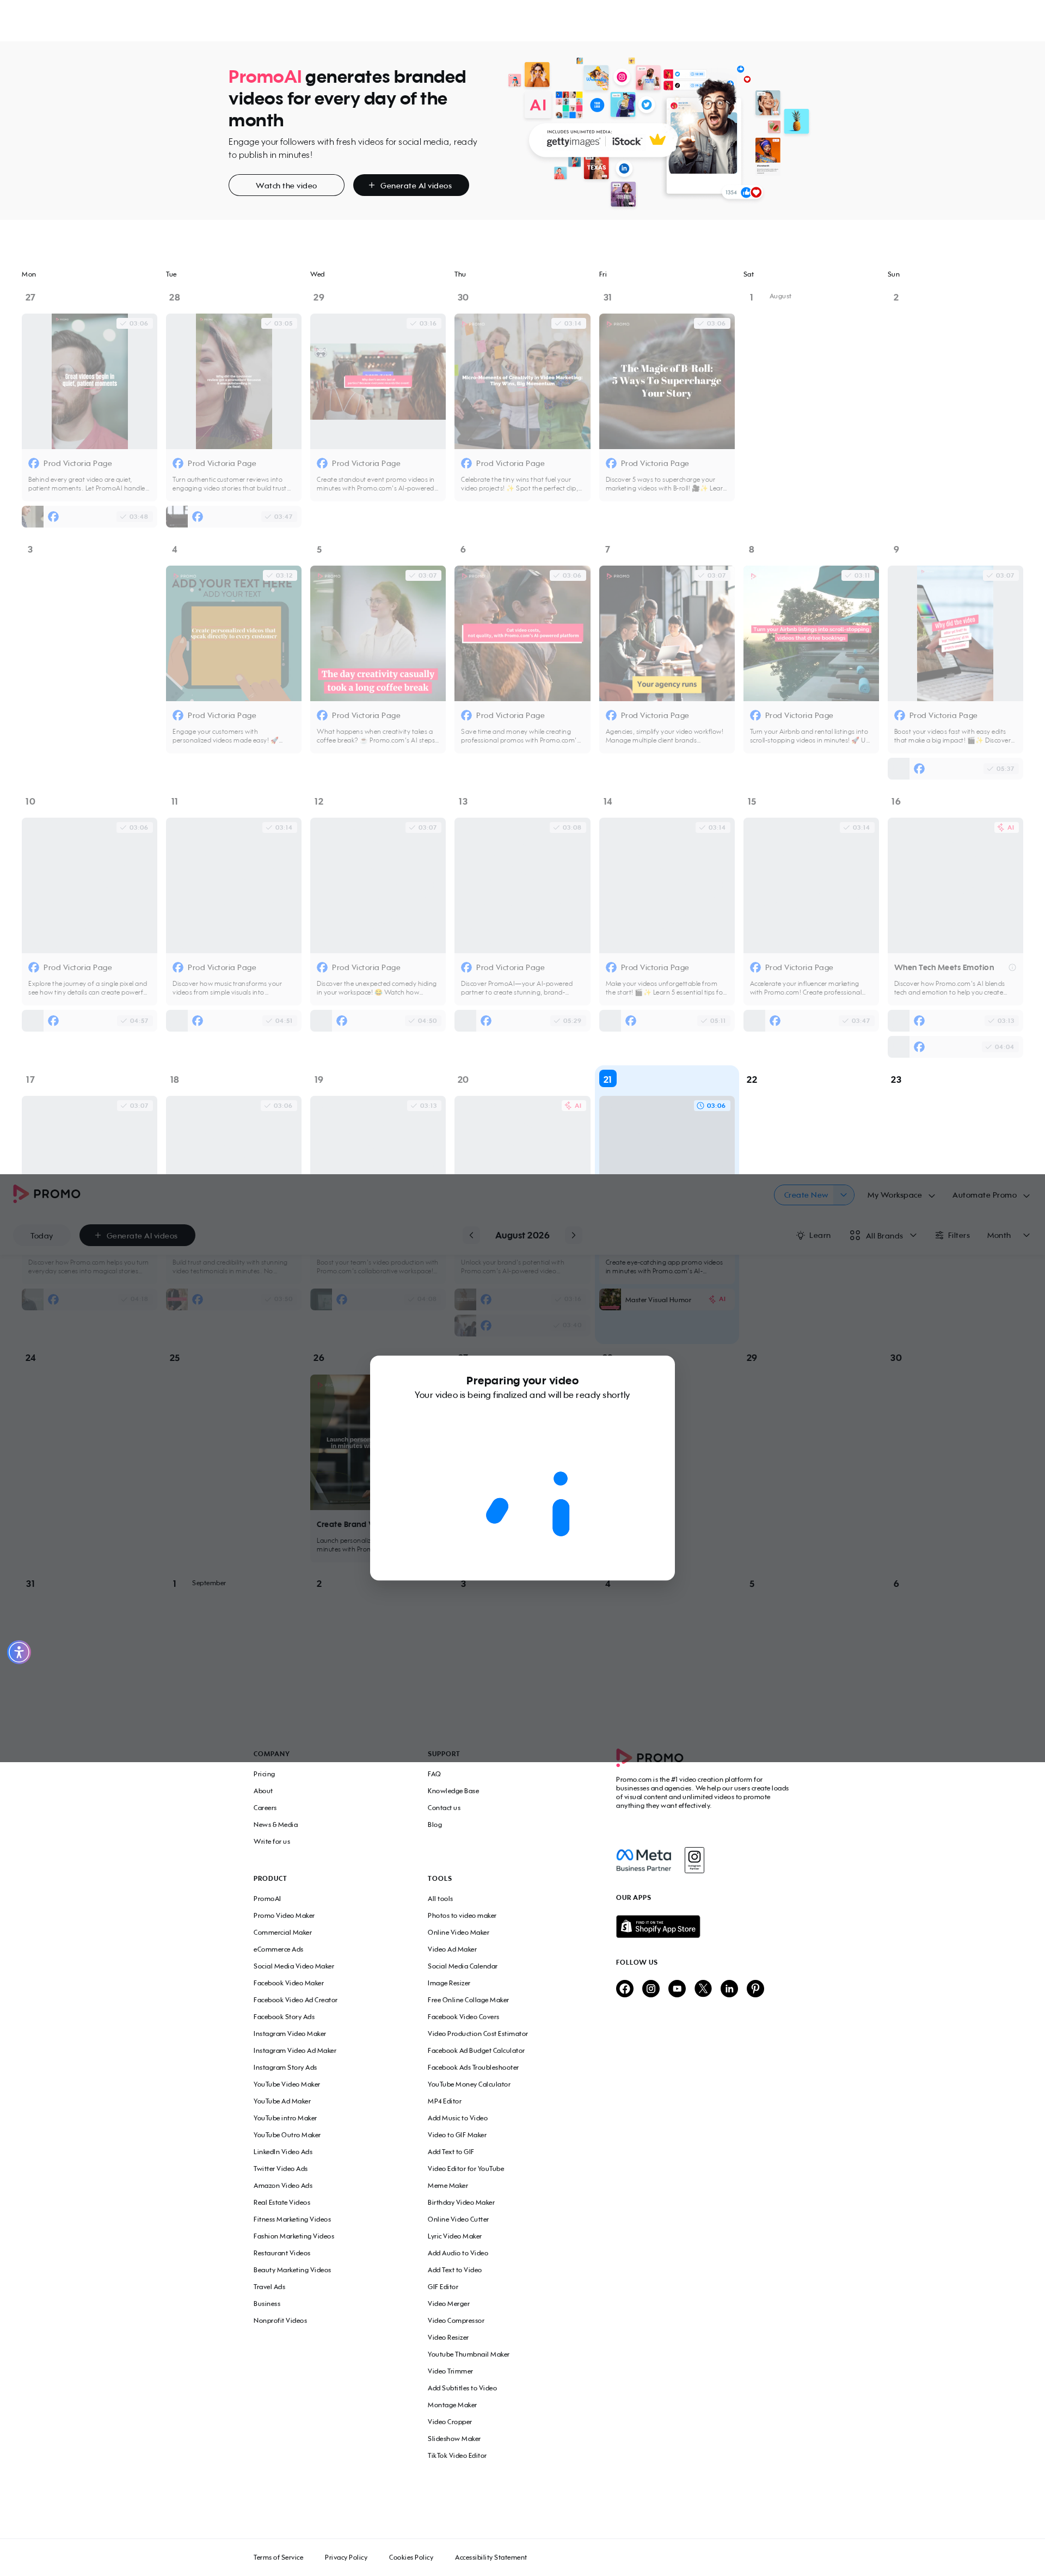Click the scheduled clock 03:06 badge on August 21
The height and width of the screenshot is (2576, 1045).
(x=711, y=1105)
